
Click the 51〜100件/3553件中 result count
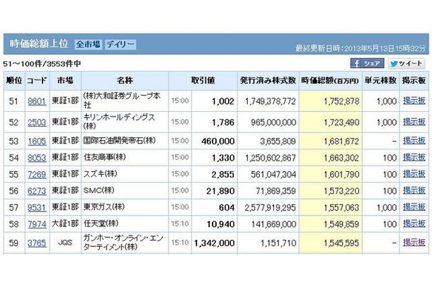(42, 64)
